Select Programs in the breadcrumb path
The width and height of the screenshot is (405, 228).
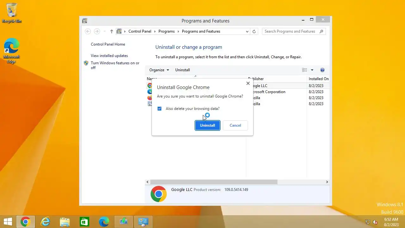tap(166, 31)
